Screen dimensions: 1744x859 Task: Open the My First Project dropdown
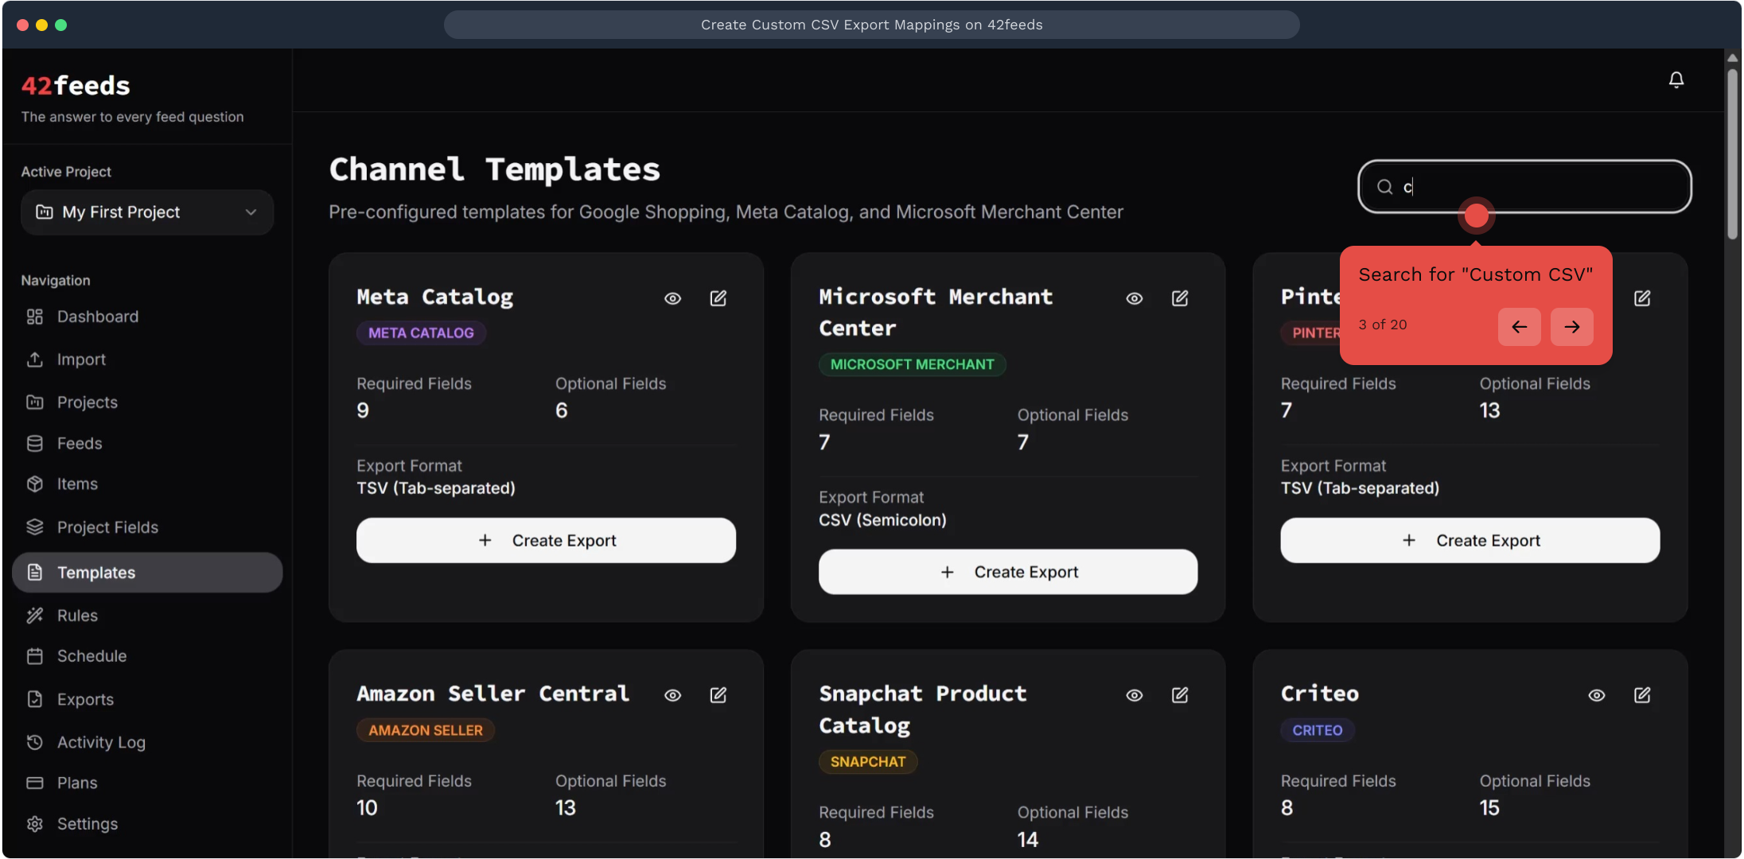(x=147, y=212)
